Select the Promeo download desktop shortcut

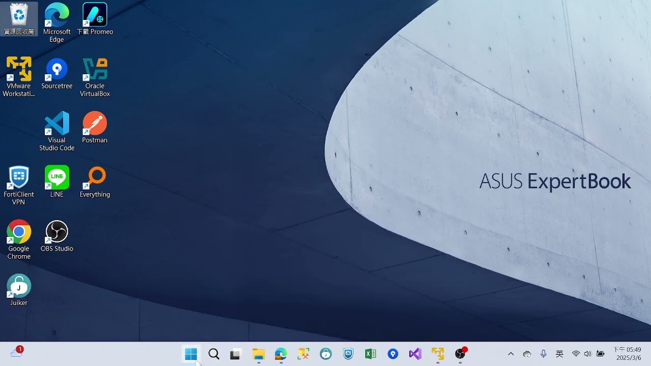pos(95,19)
